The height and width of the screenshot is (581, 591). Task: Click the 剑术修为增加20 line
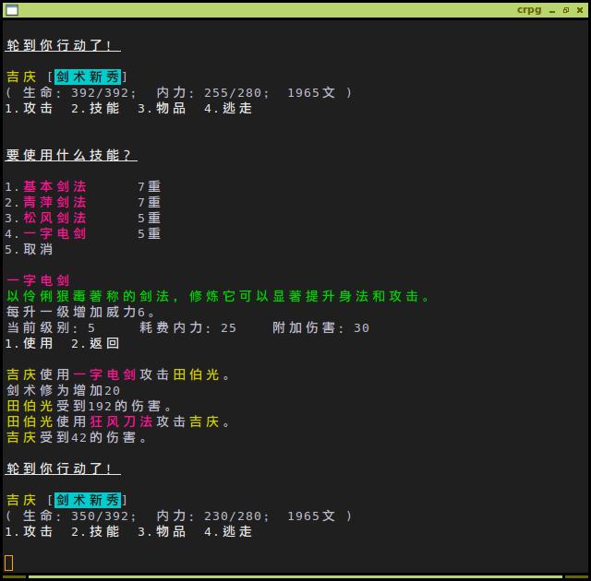click(x=63, y=390)
